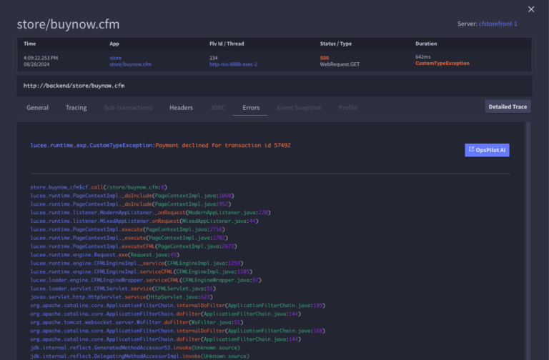The height and width of the screenshot is (360, 549).
Task: Open the store/buynow.cfm transaction link
Action: [130, 64]
